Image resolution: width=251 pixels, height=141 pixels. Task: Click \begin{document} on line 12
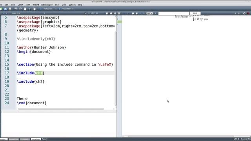click(34, 52)
